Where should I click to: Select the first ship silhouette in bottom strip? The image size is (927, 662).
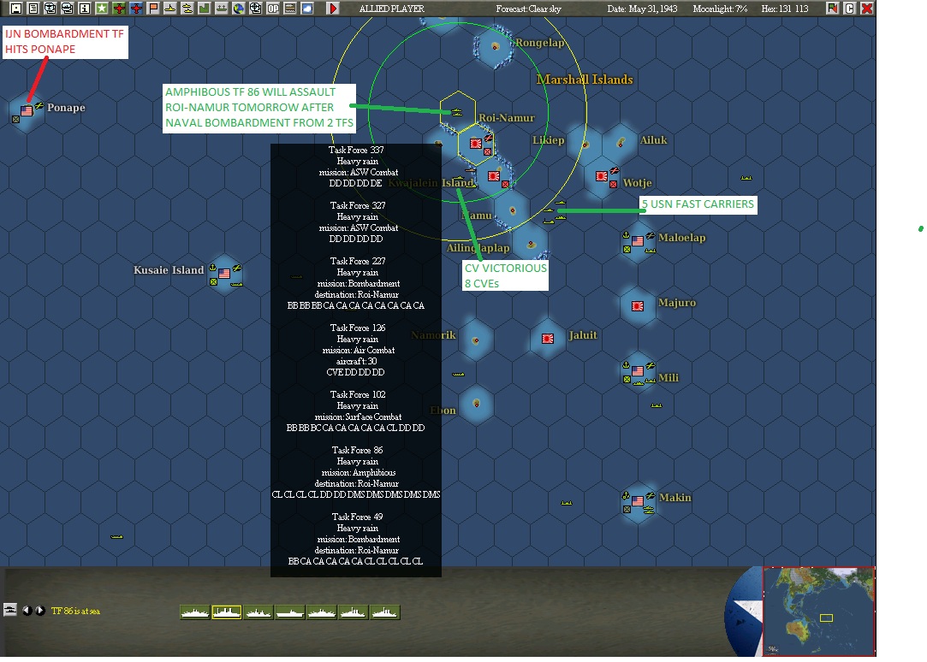point(195,612)
